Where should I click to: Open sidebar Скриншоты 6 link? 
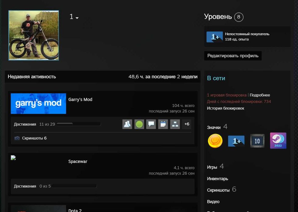222,190
